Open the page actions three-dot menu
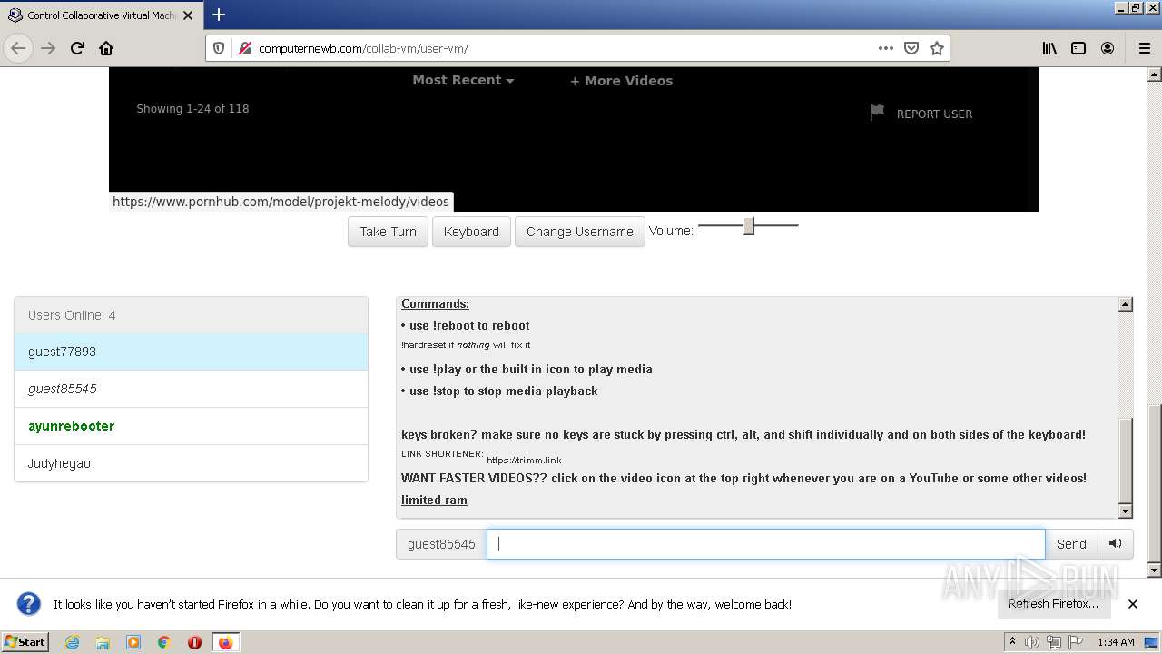Viewport: 1162px width, 654px height. 886,48
